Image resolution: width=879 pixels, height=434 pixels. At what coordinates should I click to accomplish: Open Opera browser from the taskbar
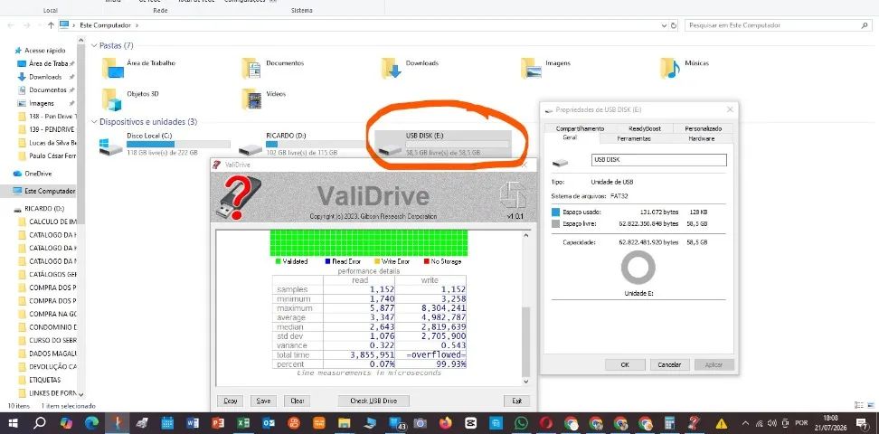point(546,423)
